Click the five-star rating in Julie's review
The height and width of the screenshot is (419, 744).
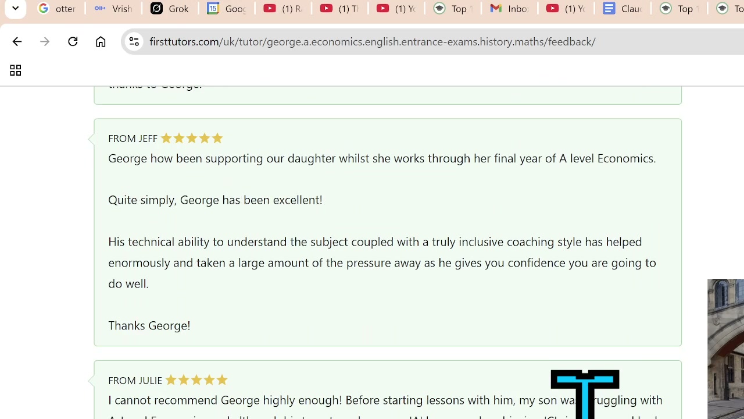[196, 379]
